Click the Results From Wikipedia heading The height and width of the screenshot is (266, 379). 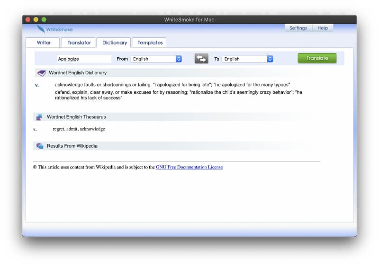(x=72, y=146)
